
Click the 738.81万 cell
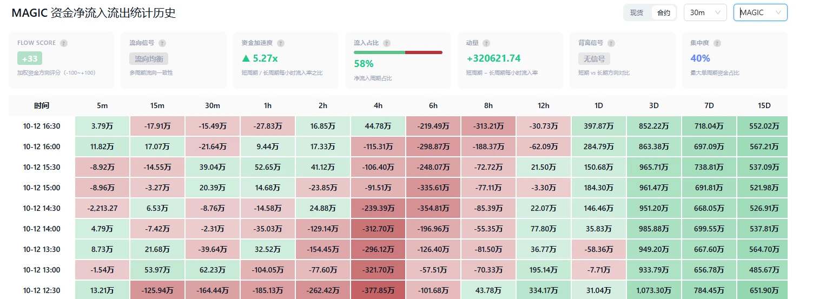coord(709,167)
